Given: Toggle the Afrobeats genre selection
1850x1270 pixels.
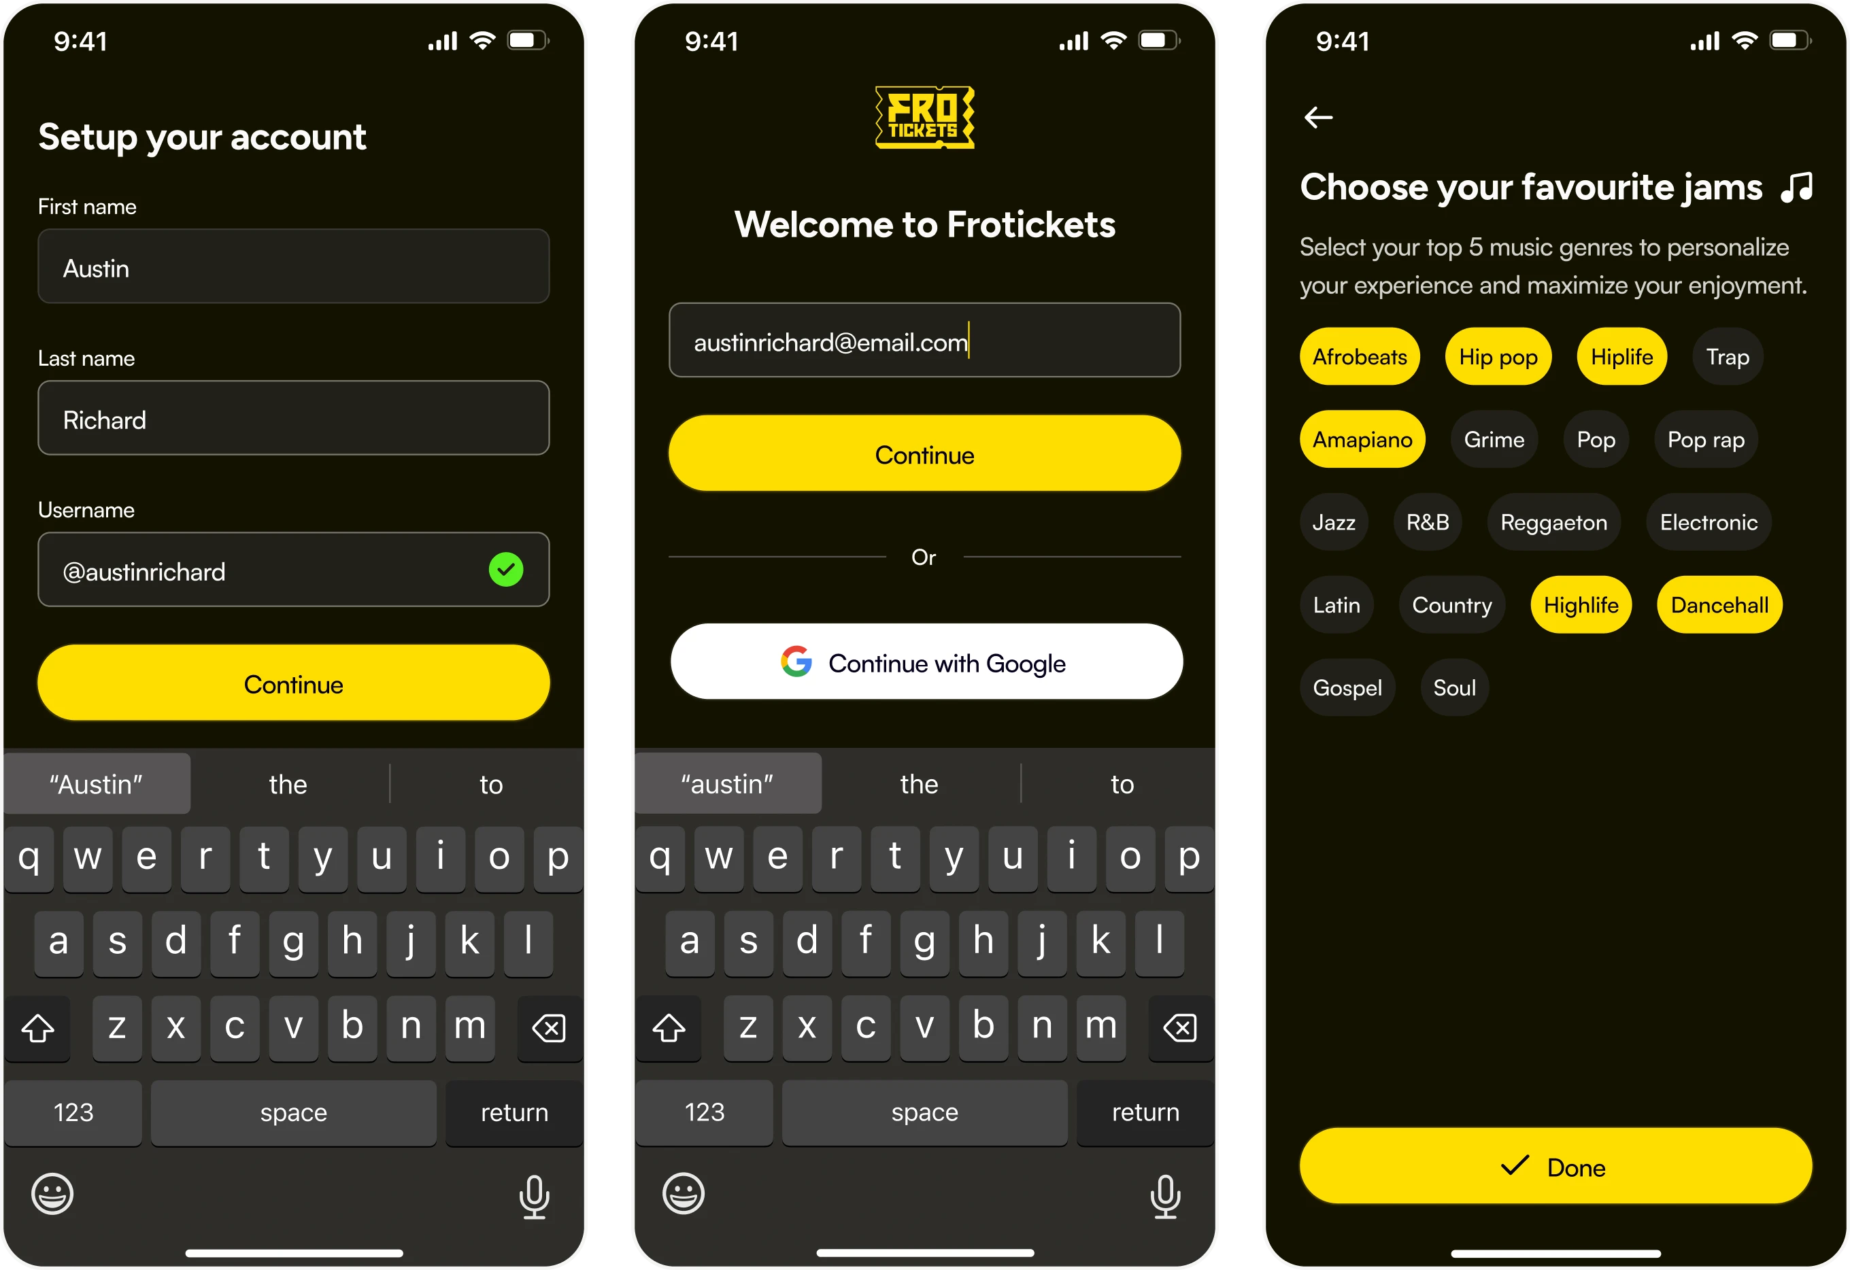Looking at the screenshot, I should click(1358, 356).
